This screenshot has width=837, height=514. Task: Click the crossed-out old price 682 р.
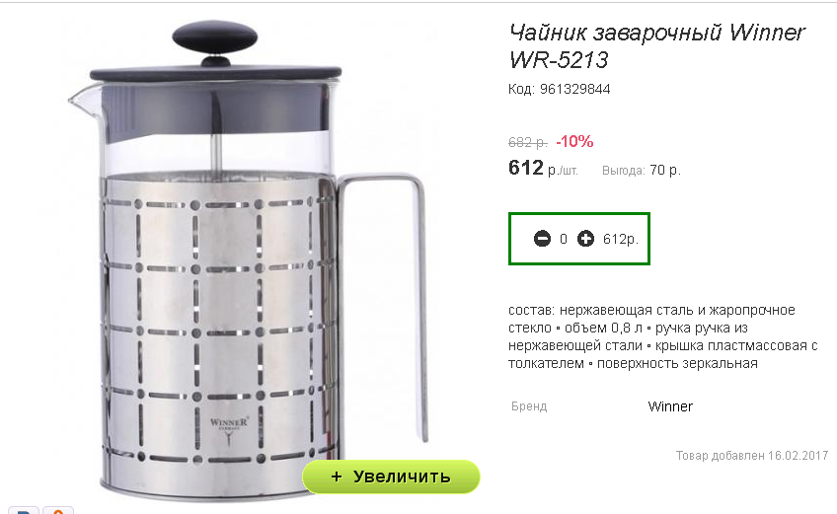point(528,142)
